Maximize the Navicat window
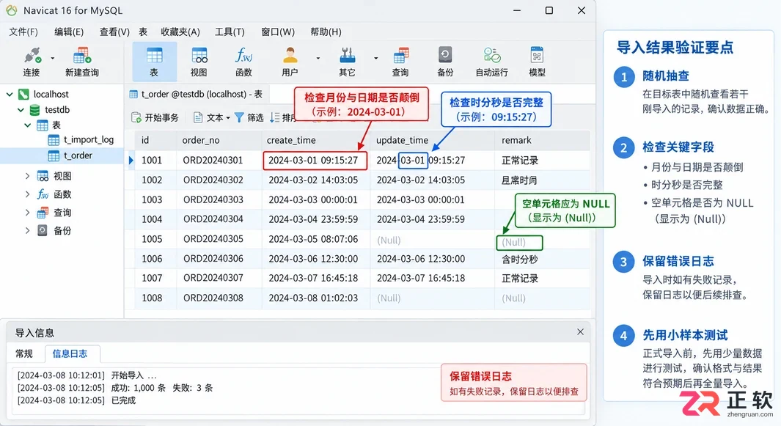Screen dimensions: 781x426 [549, 10]
